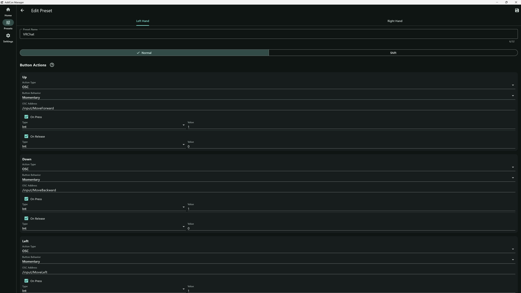Click the Preset Name field

point(269,34)
